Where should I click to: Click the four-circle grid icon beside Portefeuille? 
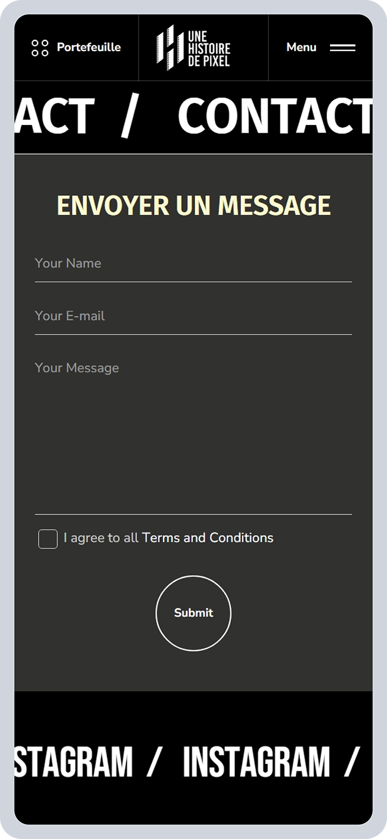tap(40, 48)
